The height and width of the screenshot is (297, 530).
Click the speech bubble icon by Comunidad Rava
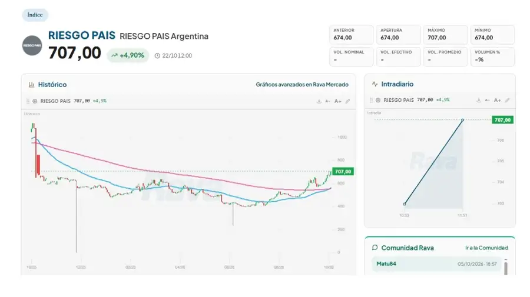(x=375, y=248)
